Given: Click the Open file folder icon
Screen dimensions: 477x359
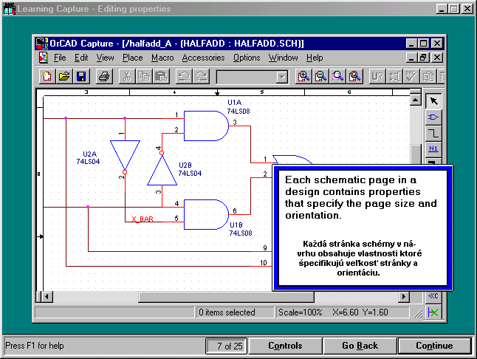Looking at the screenshot, I should tap(64, 76).
